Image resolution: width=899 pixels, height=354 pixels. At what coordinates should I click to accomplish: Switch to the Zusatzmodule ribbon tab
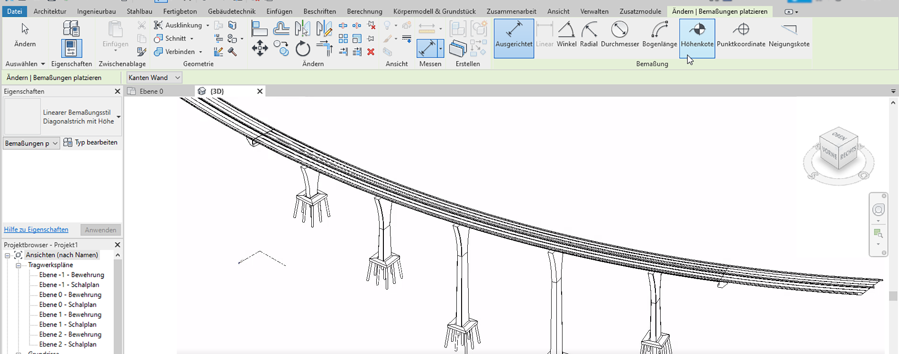[640, 11]
